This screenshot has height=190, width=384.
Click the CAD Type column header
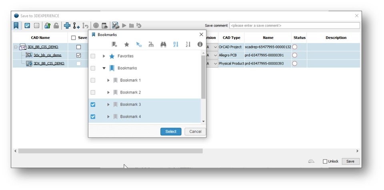coord(232,38)
